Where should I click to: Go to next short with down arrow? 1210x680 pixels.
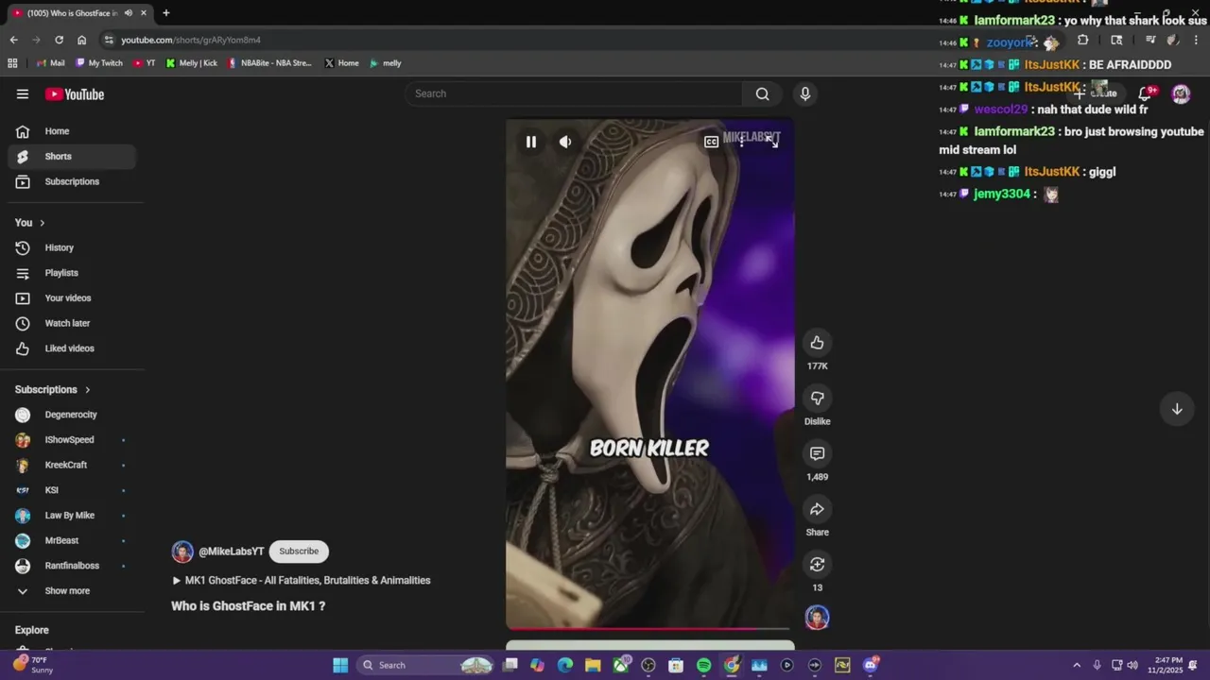coord(1177,409)
